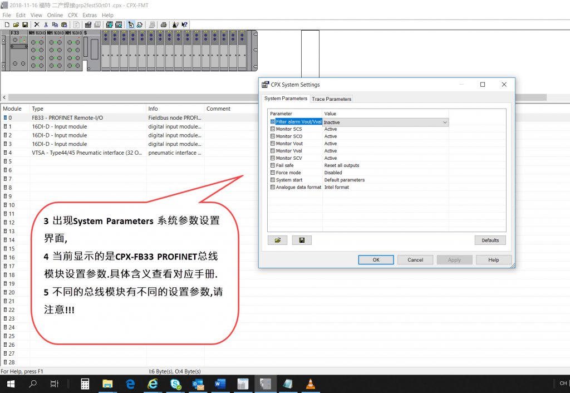Click the Apply button in the dialog
The height and width of the screenshot is (393, 570).
click(x=454, y=260)
